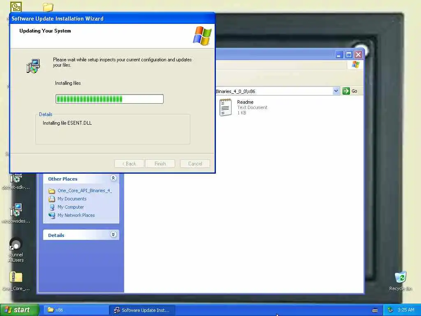The image size is (421, 316).
Task: Minimize the Explorer window
Action: pos(339,55)
